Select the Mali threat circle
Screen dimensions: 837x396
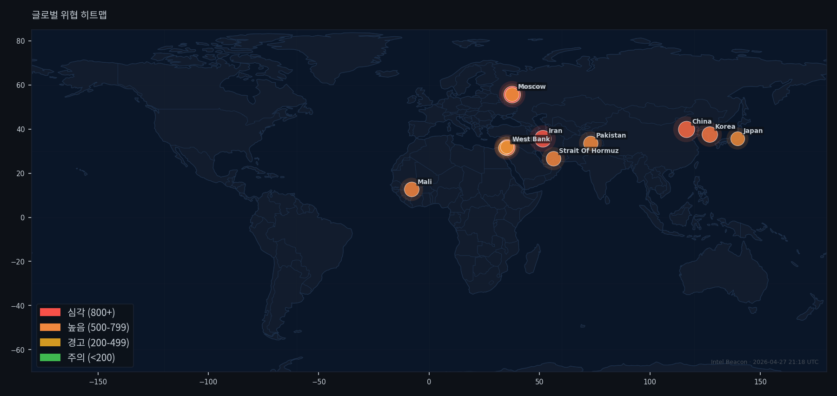[412, 189]
